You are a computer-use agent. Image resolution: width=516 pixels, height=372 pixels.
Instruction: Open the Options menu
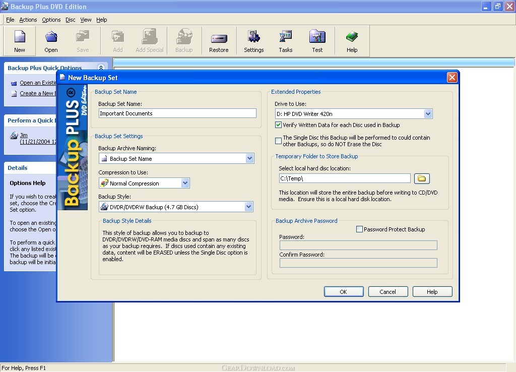51,20
